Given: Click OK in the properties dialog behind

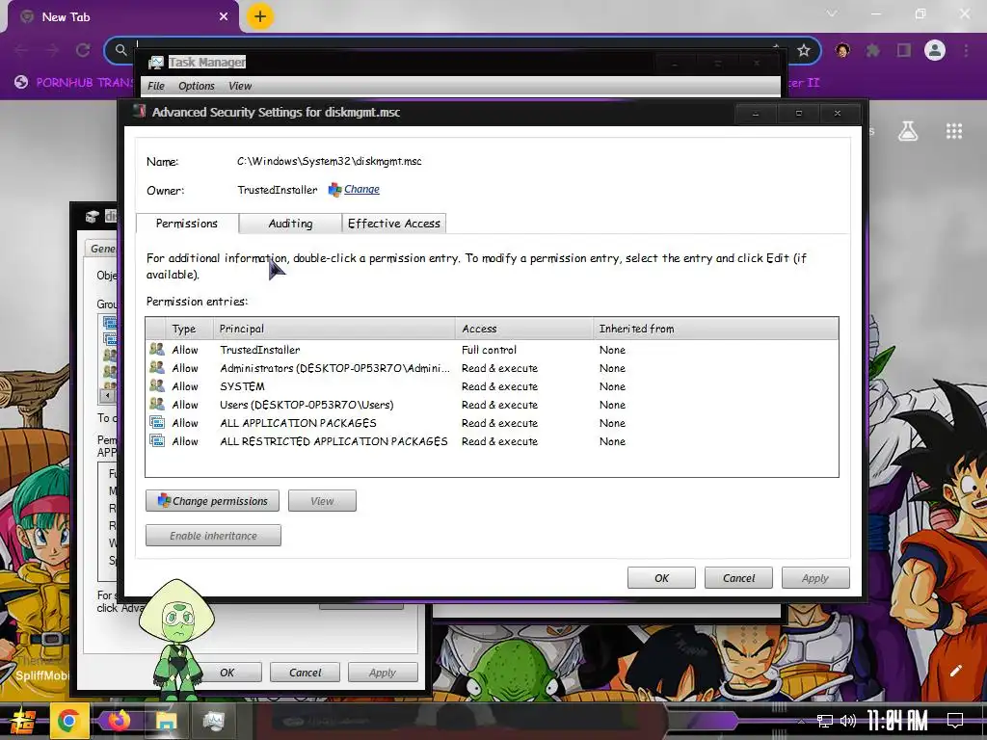Looking at the screenshot, I should pyautogui.click(x=227, y=672).
